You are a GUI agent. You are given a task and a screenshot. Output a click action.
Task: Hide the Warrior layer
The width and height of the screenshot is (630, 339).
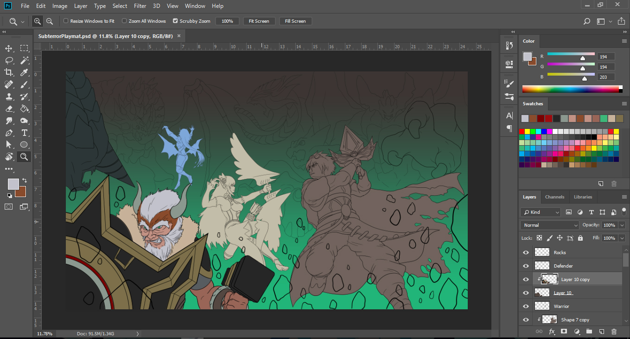click(526, 306)
